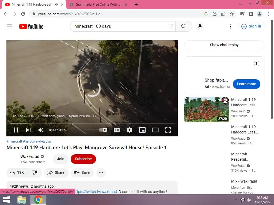Go back in browser
The height and width of the screenshot is (205, 274).
tap(6, 14)
